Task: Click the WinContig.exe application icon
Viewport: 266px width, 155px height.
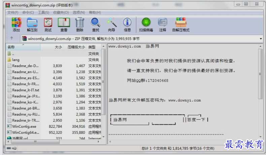Action: pos(9,126)
